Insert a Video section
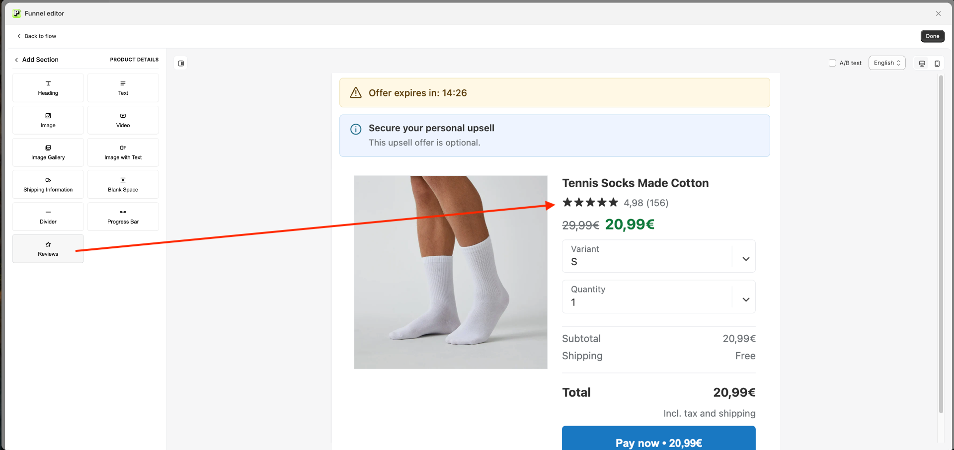This screenshot has height=450, width=954. pyautogui.click(x=123, y=120)
